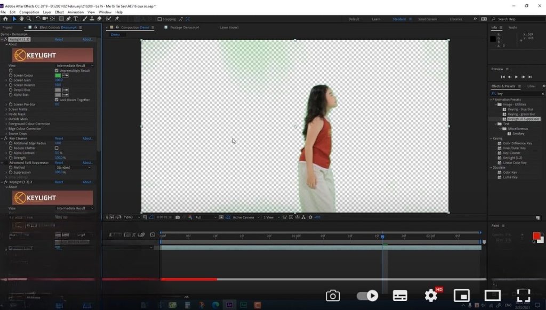Click the About link for Key Cleaner

(x=87, y=138)
